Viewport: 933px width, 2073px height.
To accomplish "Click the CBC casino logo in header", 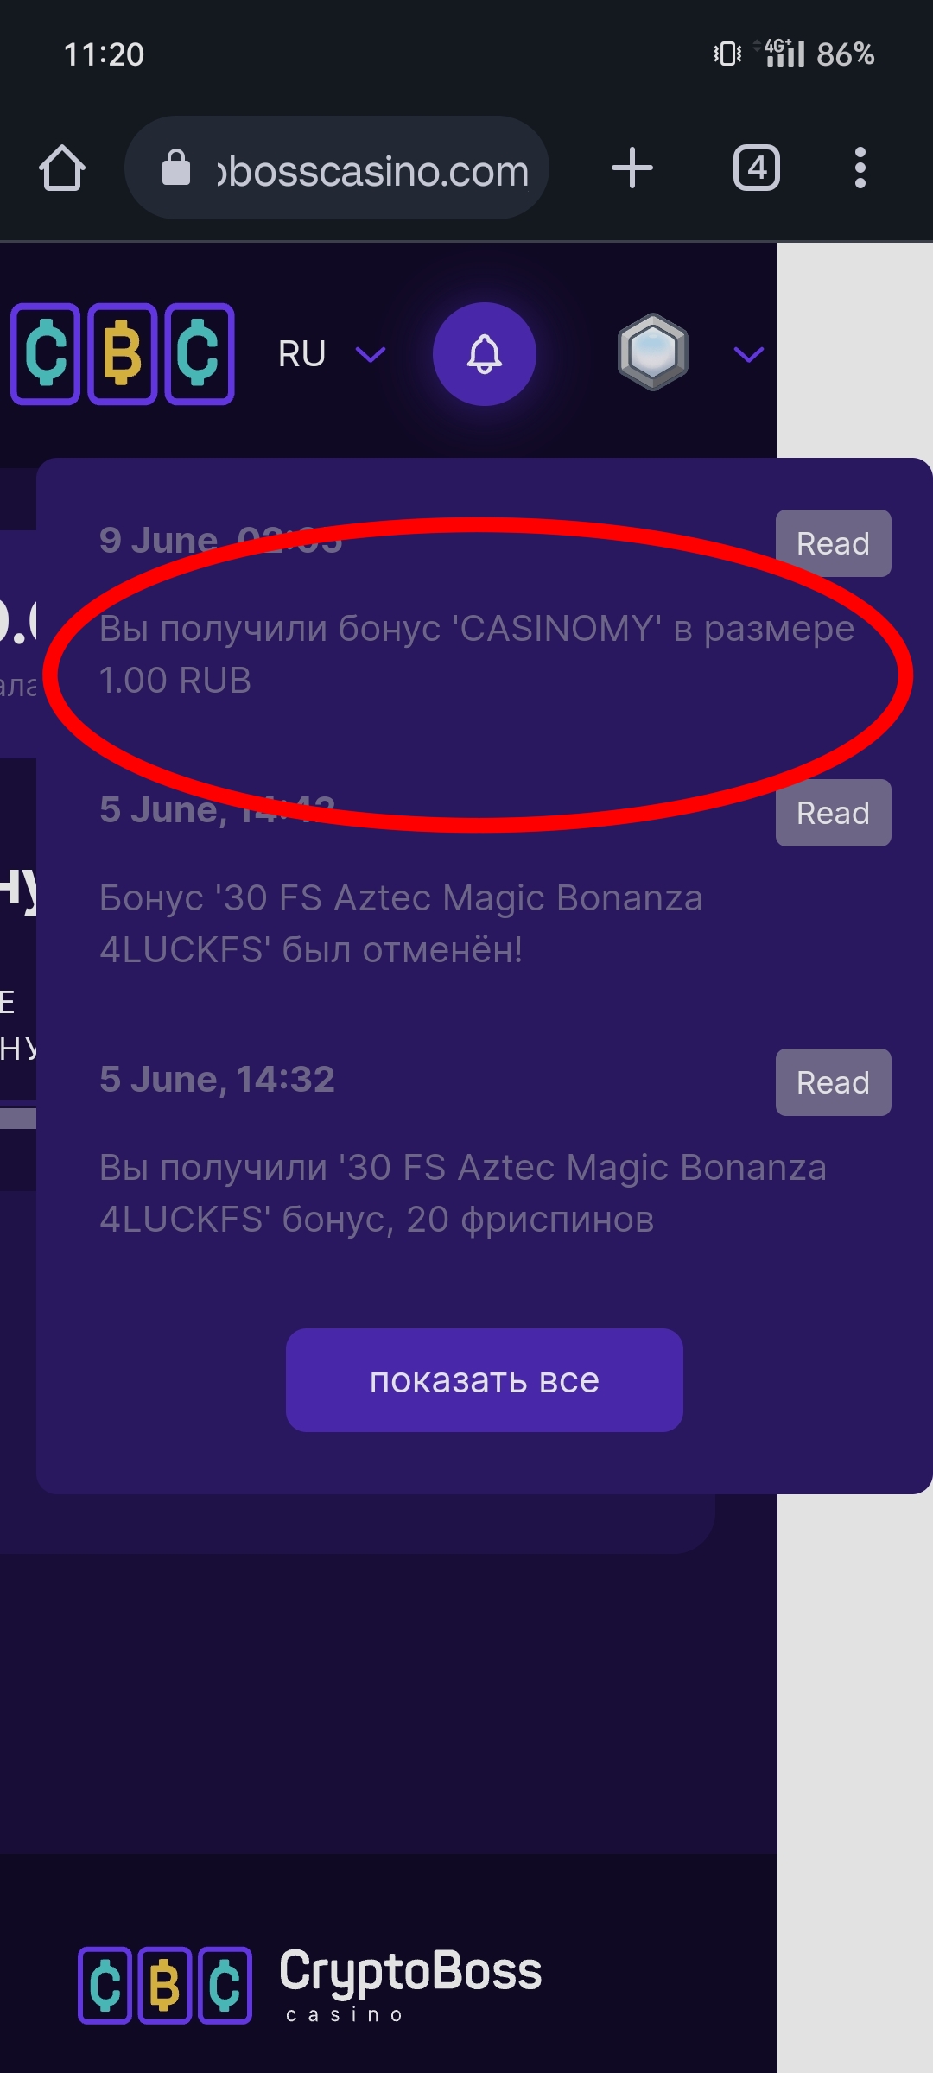I will pos(123,354).
